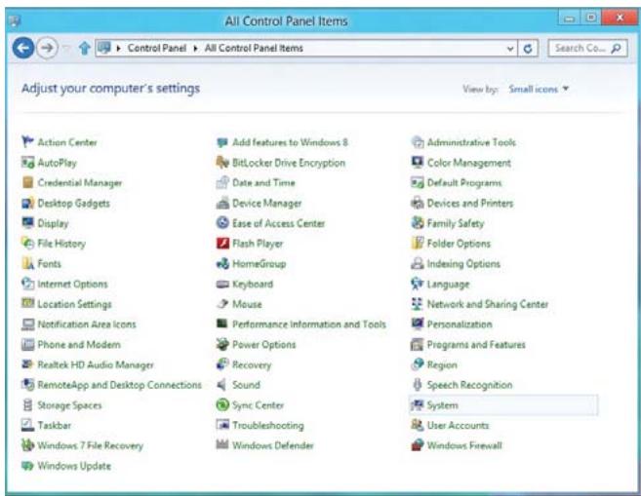Open Programs and Features link
641x496 pixels.
[x=476, y=344]
